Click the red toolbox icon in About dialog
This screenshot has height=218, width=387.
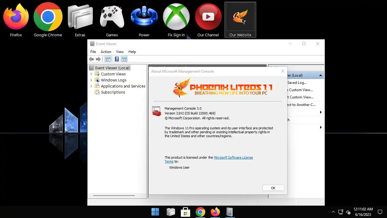(x=156, y=111)
